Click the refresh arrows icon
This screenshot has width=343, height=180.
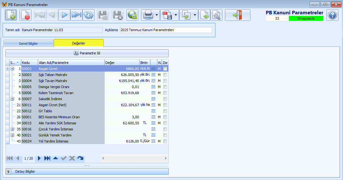(x=88, y=15)
